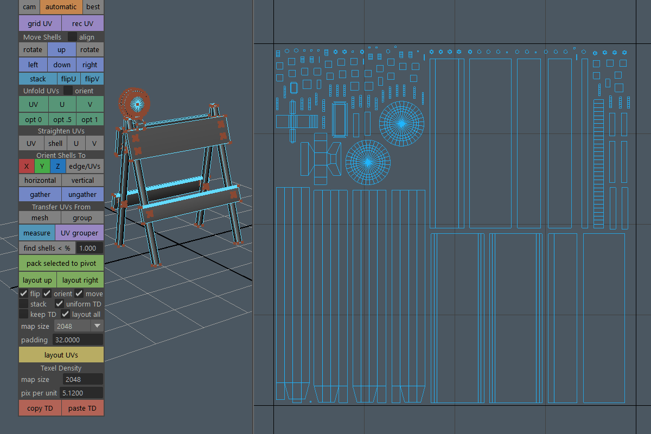Enable the keep TD checkbox
651x434 pixels.
[x=24, y=314]
